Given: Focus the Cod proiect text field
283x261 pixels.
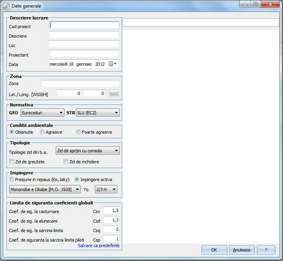Looking at the screenshot, I should [x=84, y=25].
